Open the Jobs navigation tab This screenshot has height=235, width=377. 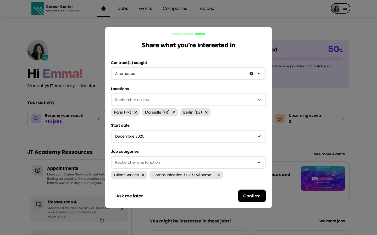tap(123, 9)
